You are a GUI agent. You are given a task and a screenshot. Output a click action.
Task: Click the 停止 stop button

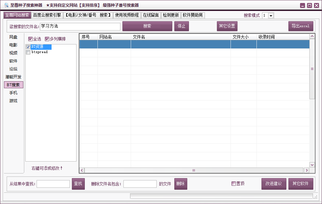tap(181, 26)
